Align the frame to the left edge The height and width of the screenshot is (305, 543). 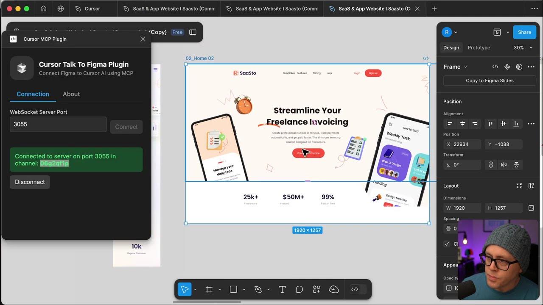pos(449,123)
